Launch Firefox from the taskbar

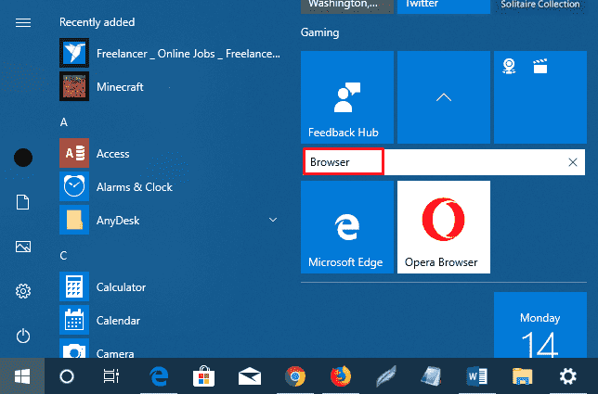tap(341, 376)
